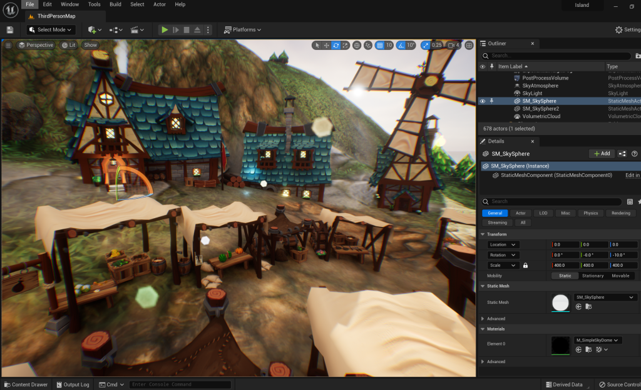
Task: Switch to the ThirdPersonMap tab
Action: 65,16
